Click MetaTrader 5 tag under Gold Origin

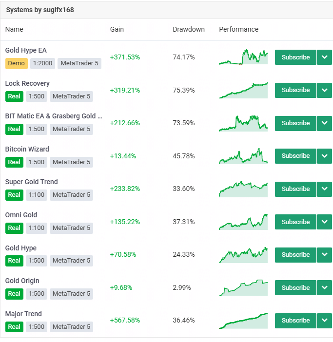tap(71, 294)
